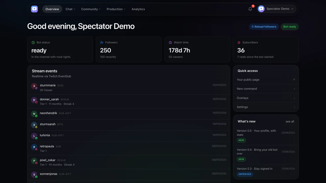This screenshot has width=326, height=183.
Task: Click the IMPROVED badge under Version 0.3
Action: point(245,174)
